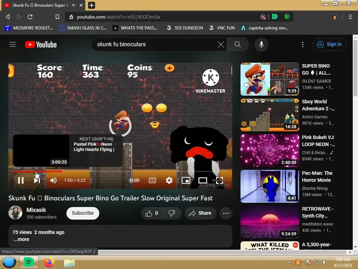Enable theater mode view
358x269 pixels.
pos(202,180)
